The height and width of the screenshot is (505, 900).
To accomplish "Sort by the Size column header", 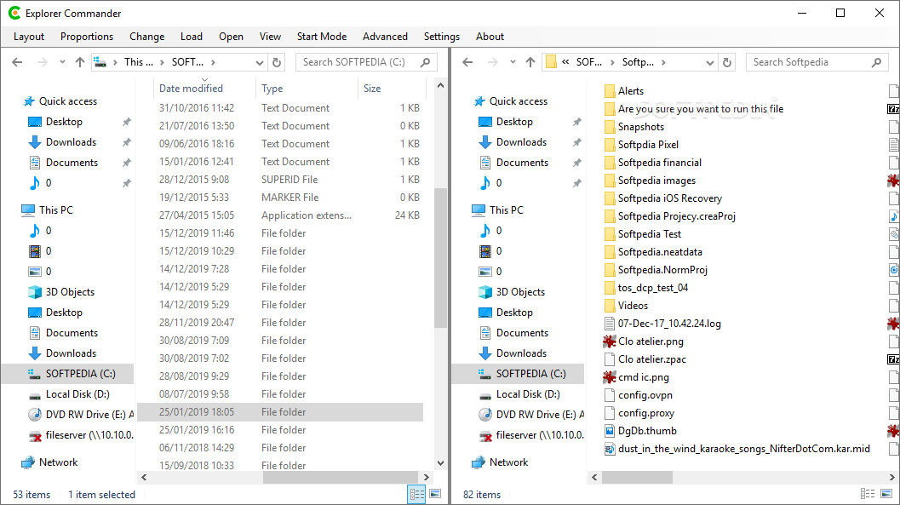I will click(x=393, y=89).
